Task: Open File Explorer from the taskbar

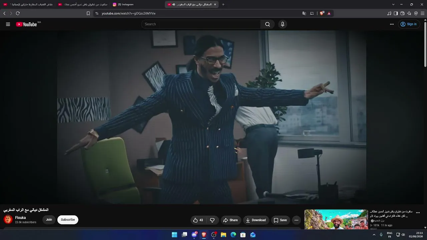Action: (x=224, y=235)
